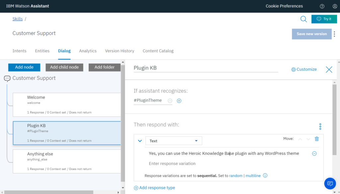Screen dimensions: 340x194
Task: Add a condition with the plus icon
Action: [179, 101]
